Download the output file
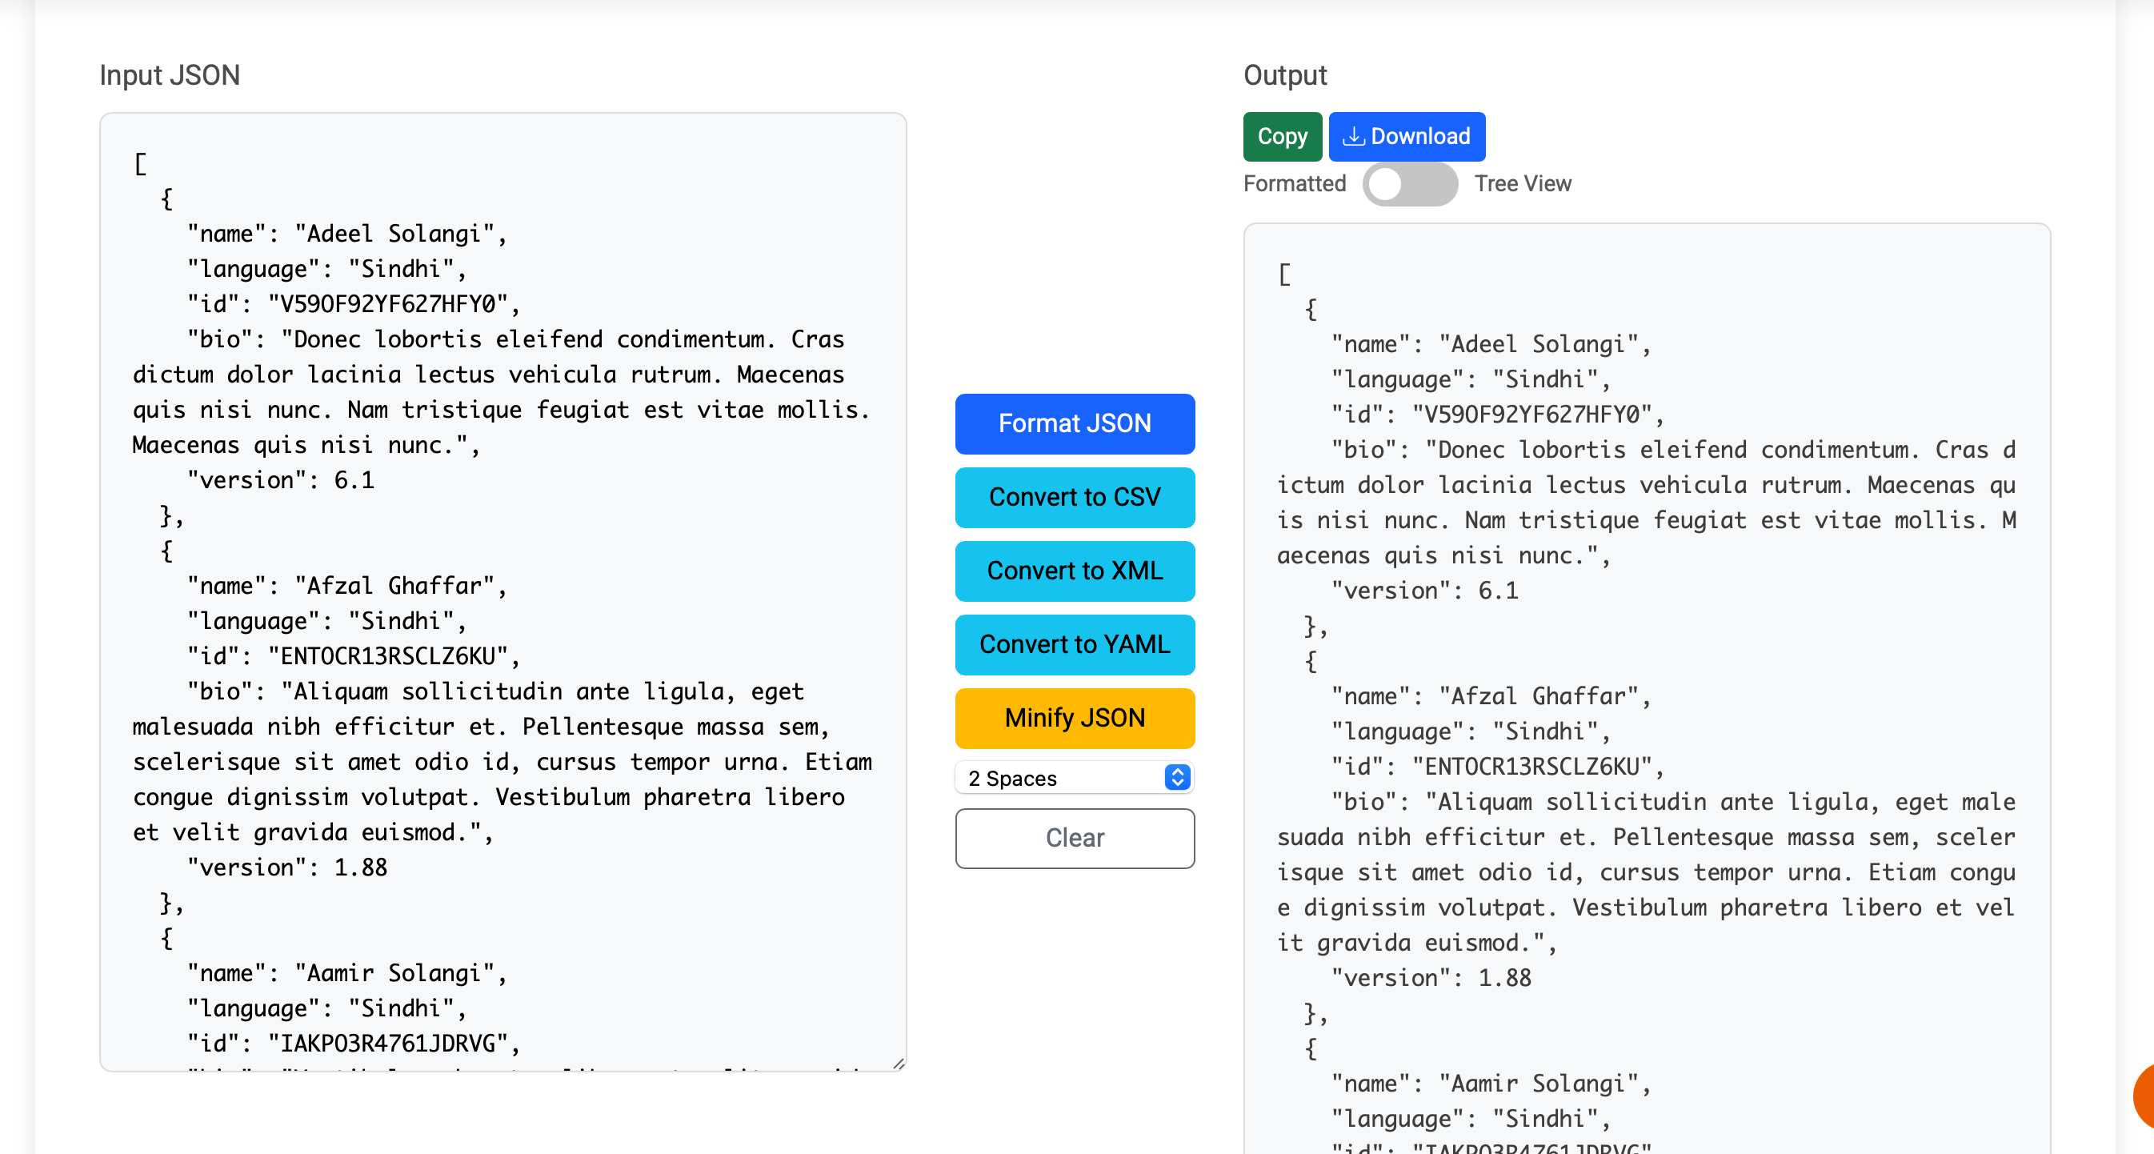Image resolution: width=2154 pixels, height=1154 pixels. click(x=1407, y=136)
